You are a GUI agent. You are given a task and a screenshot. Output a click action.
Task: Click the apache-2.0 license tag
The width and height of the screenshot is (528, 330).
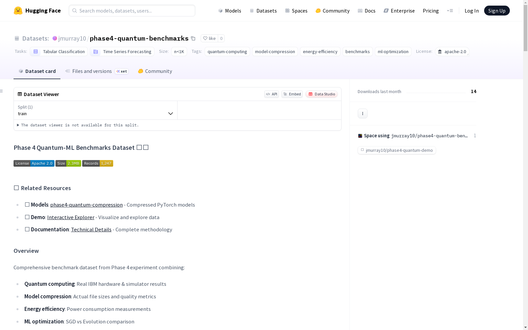click(x=452, y=51)
